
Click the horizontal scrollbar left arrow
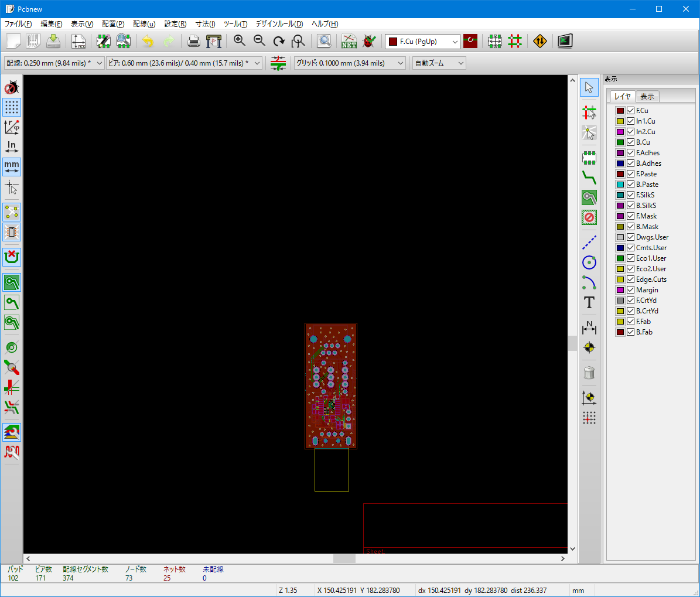click(x=28, y=558)
